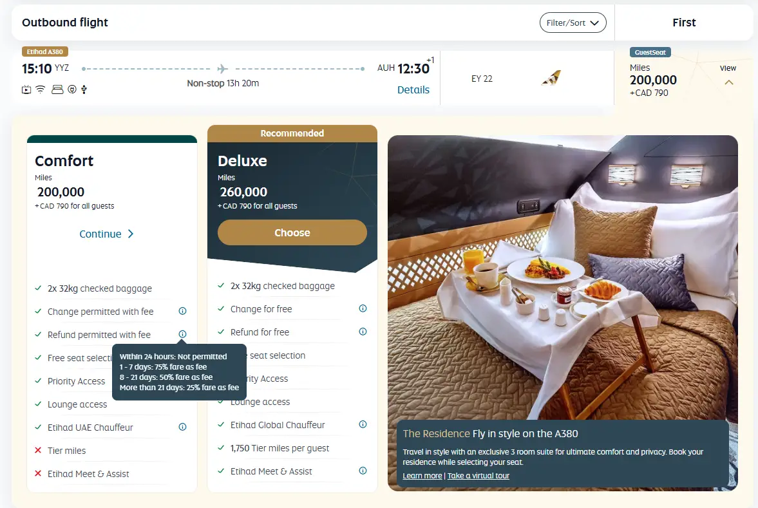Select the First cabin tab

(x=684, y=23)
